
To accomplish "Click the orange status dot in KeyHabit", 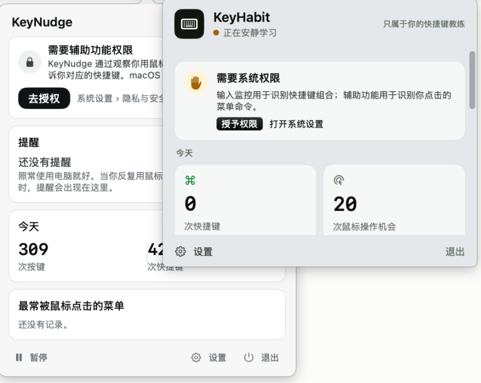I will pyautogui.click(x=216, y=33).
